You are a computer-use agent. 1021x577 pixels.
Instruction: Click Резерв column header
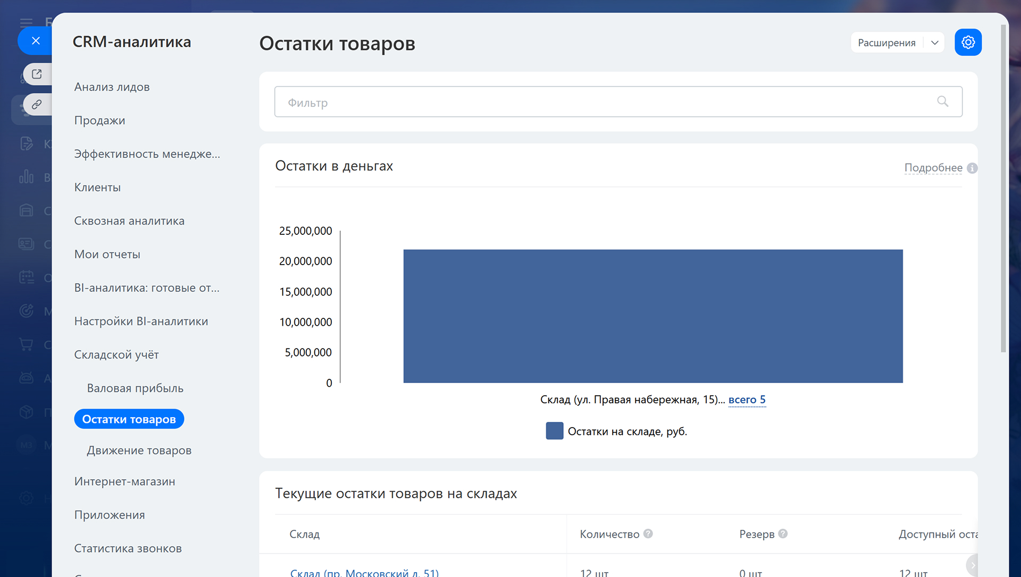tap(757, 534)
